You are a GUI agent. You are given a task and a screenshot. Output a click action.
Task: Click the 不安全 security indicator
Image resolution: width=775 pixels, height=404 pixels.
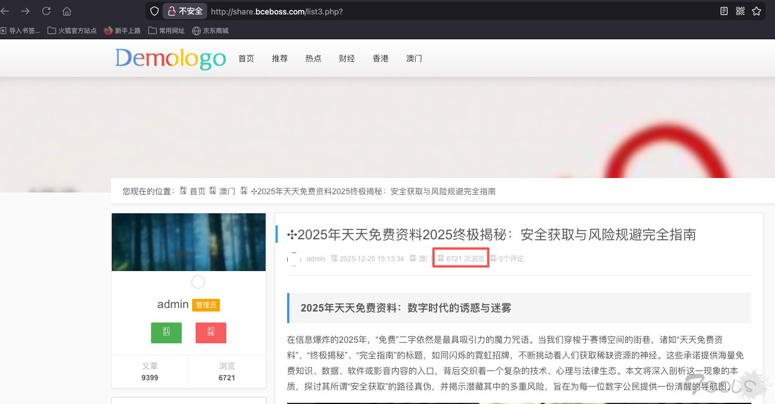pyautogui.click(x=185, y=11)
